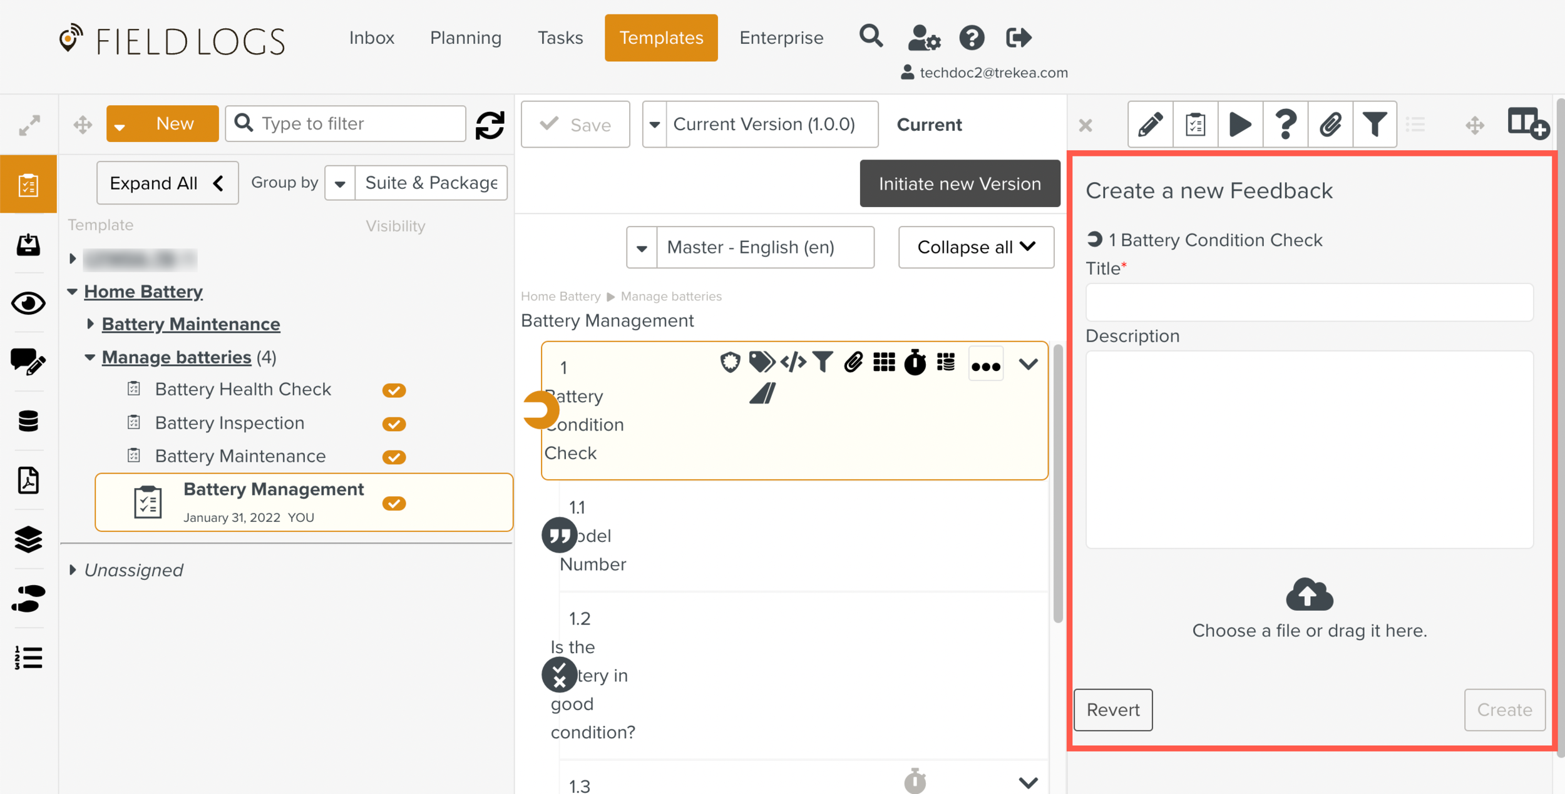Toggle visibility checkmark for Battery Health Check
The width and height of the screenshot is (1565, 794).
pyautogui.click(x=394, y=390)
